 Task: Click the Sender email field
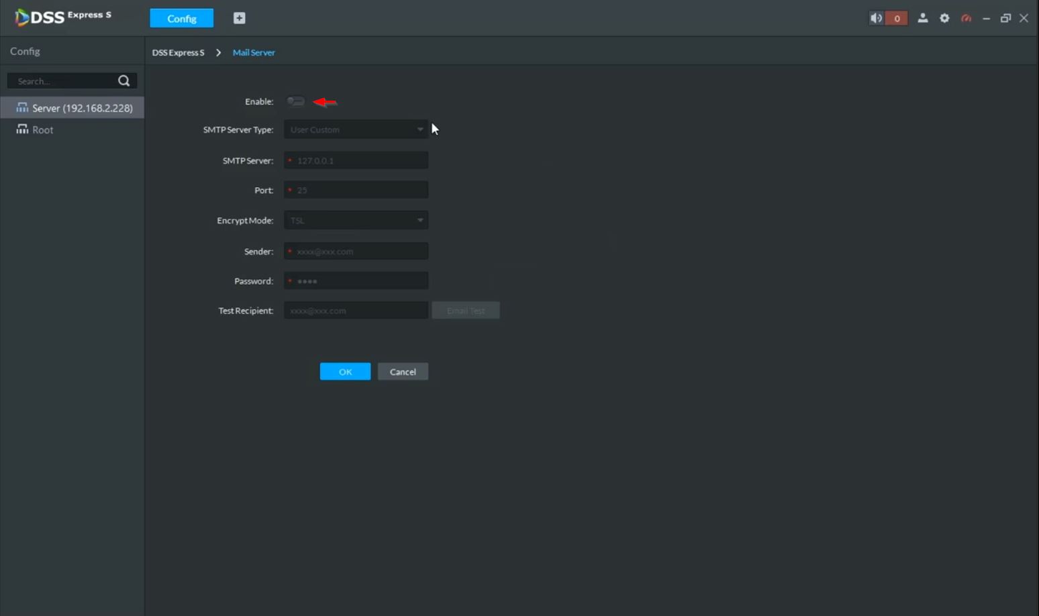pos(356,251)
